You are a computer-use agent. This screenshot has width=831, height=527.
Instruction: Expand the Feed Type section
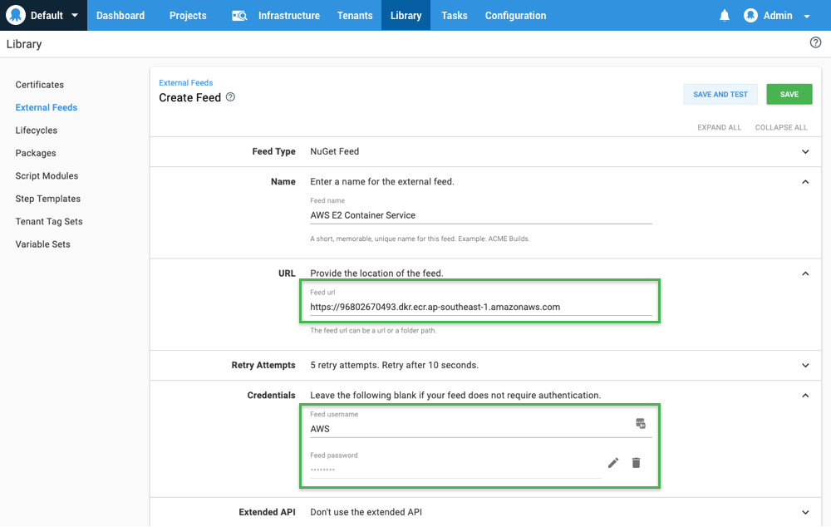pos(804,152)
